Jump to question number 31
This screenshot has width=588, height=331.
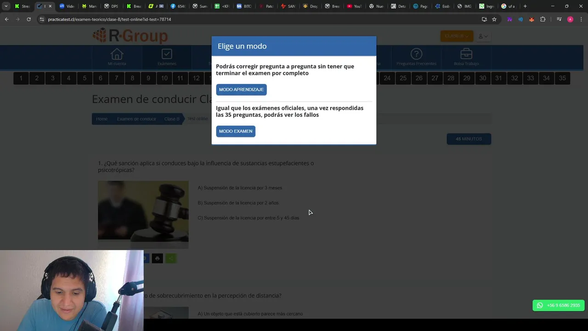point(498,78)
